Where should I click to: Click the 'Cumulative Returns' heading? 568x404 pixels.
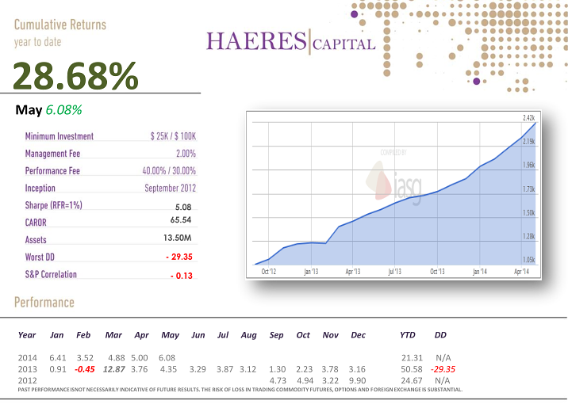(x=60, y=25)
